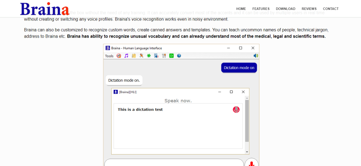The image size is (361, 166).
Task: Open the DOWNLOAD page
Action: tap(286, 9)
